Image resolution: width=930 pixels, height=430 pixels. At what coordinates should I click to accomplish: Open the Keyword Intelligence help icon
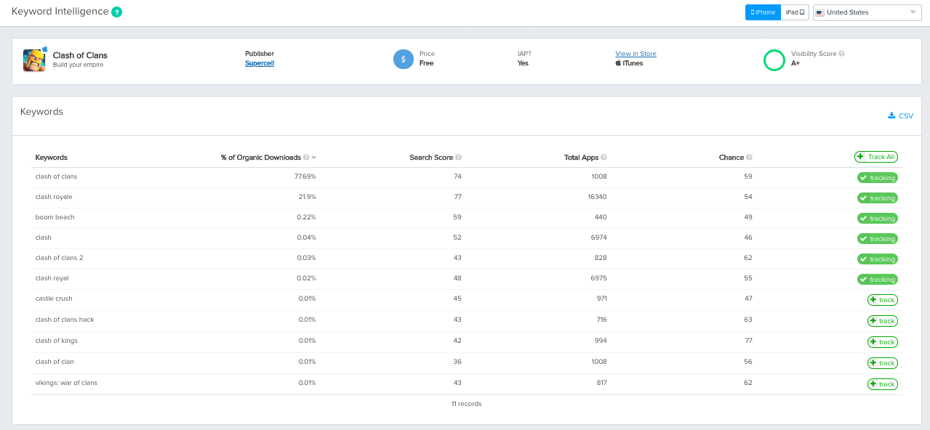(x=117, y=12)
